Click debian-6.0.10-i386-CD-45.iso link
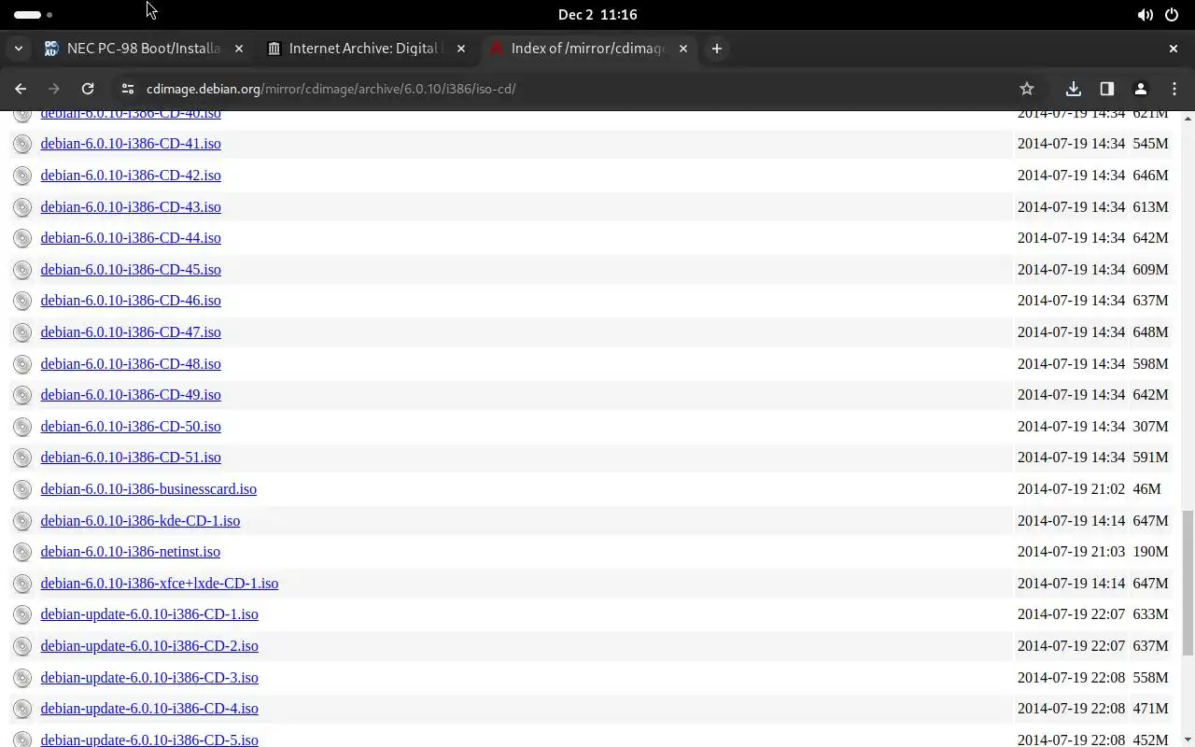The width and height of the screenshot is (1195, 747). [131, 270]
